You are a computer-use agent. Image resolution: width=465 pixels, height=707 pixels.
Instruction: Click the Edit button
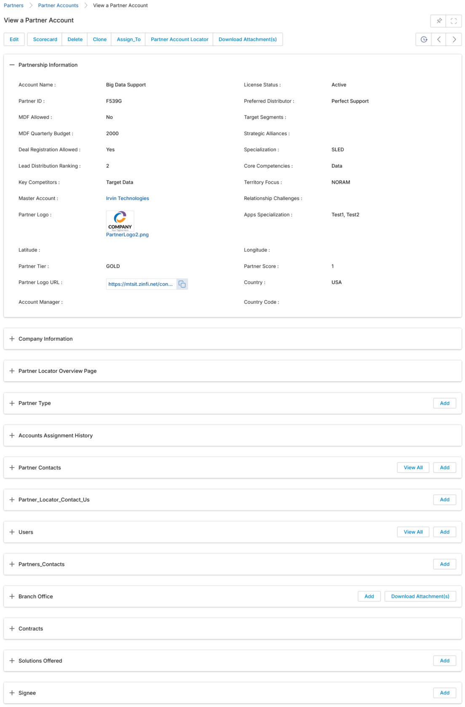click(x=14, y=39)
